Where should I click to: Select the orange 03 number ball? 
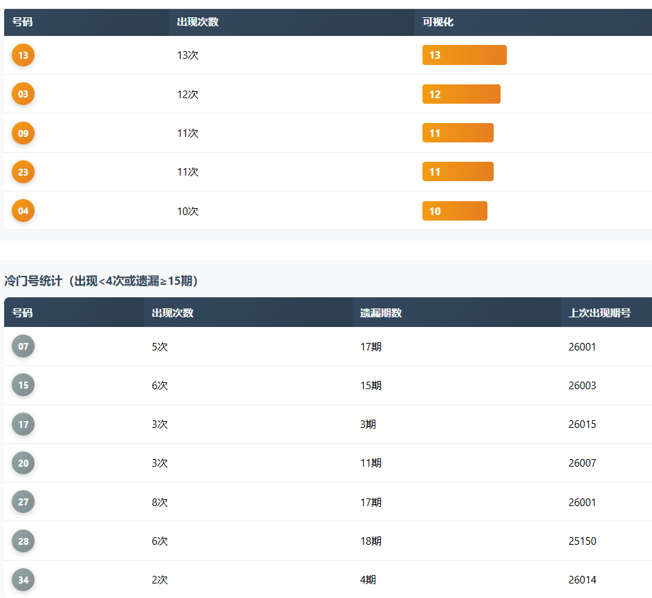point(23,94)
